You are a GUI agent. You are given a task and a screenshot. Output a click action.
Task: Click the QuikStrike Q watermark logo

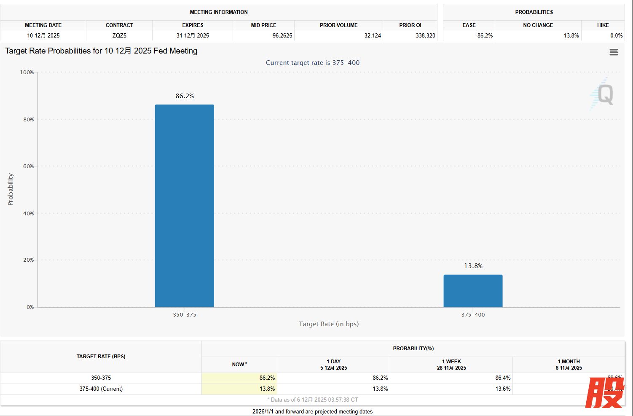pyautogui.click(x=604, y=94)
